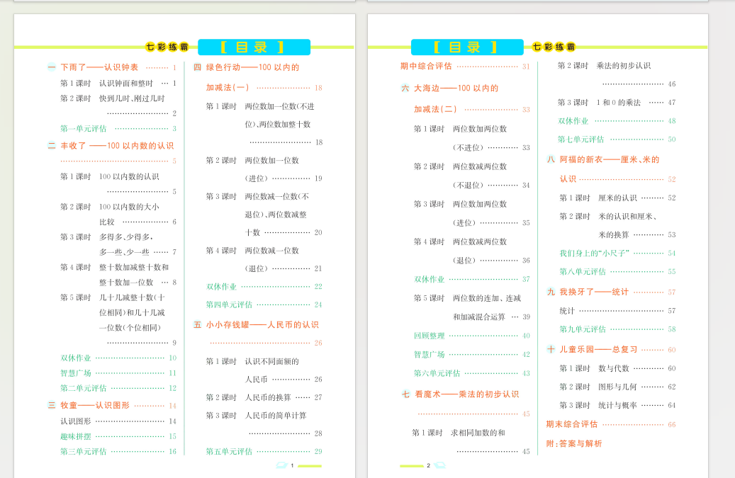Click chapter heading '儿童乐园——总复习'
735x478 pixels.
[x=599, y=349]
